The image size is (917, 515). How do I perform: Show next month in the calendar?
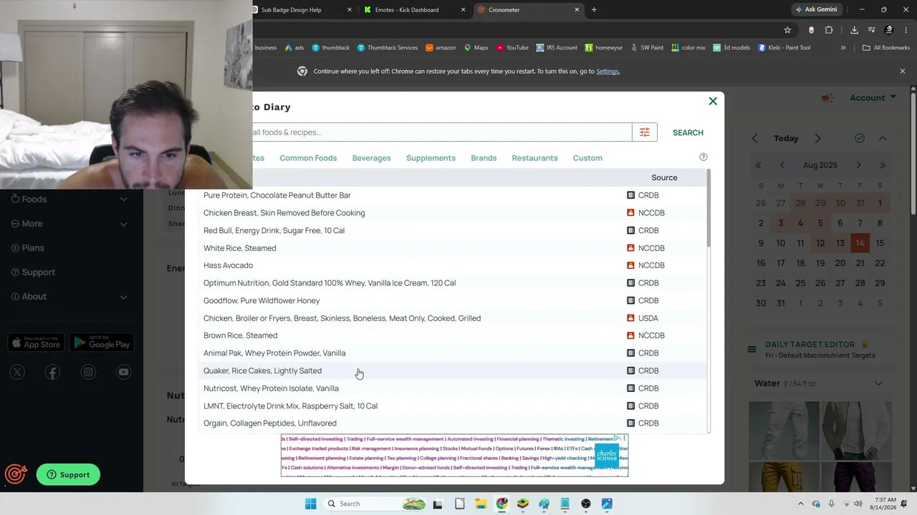(x=859, y=165)
